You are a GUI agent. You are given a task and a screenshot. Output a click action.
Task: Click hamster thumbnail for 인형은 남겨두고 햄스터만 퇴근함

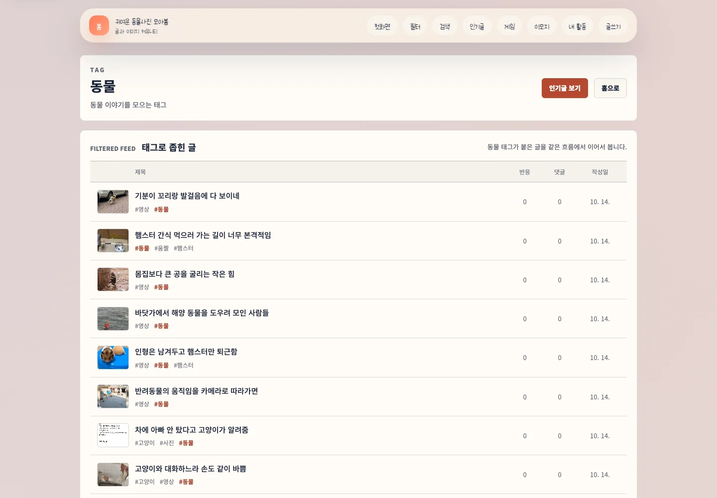point(113,358)
